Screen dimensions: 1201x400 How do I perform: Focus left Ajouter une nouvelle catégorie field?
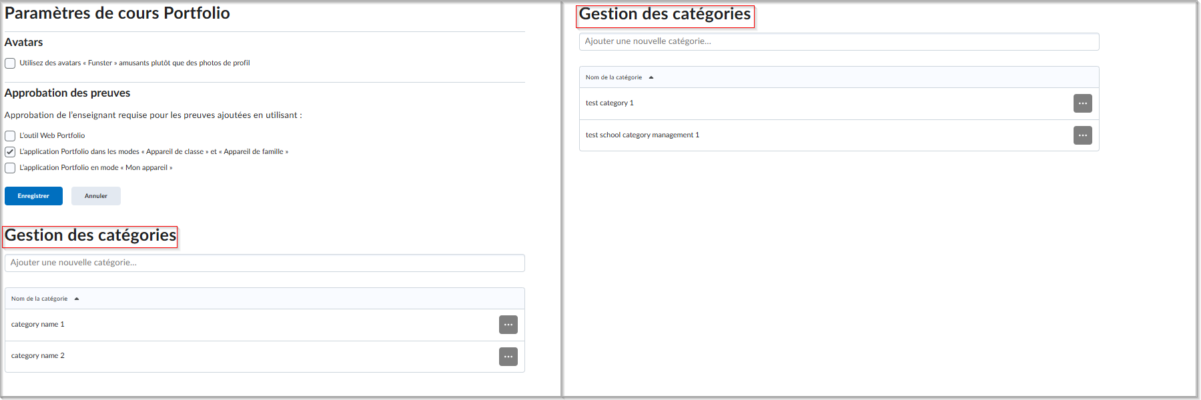(265, 263)
